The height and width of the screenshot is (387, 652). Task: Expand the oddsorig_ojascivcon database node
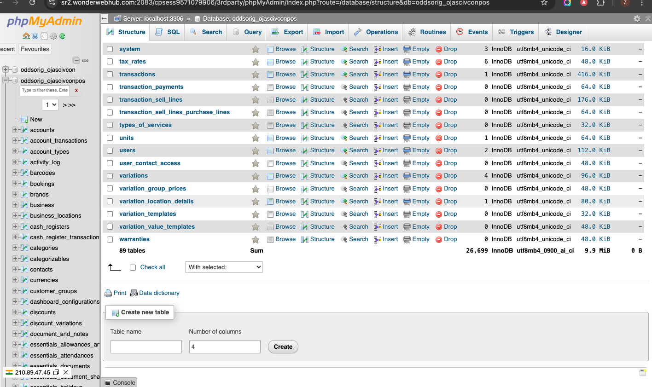tap(6, 70)
